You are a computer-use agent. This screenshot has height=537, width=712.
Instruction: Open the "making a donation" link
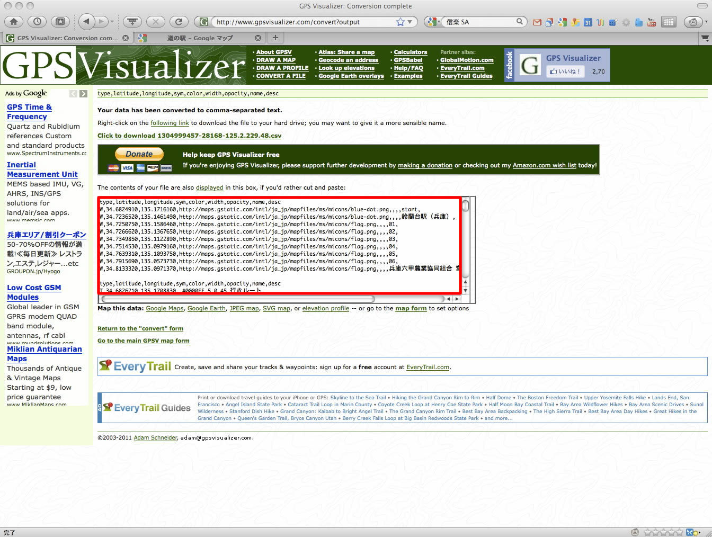[425, 165]
